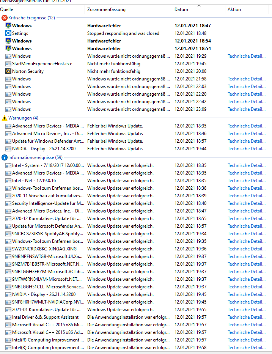Select the date 12.01.2021 18:47 Hardwarefehler entry

(x=193, y=26)
